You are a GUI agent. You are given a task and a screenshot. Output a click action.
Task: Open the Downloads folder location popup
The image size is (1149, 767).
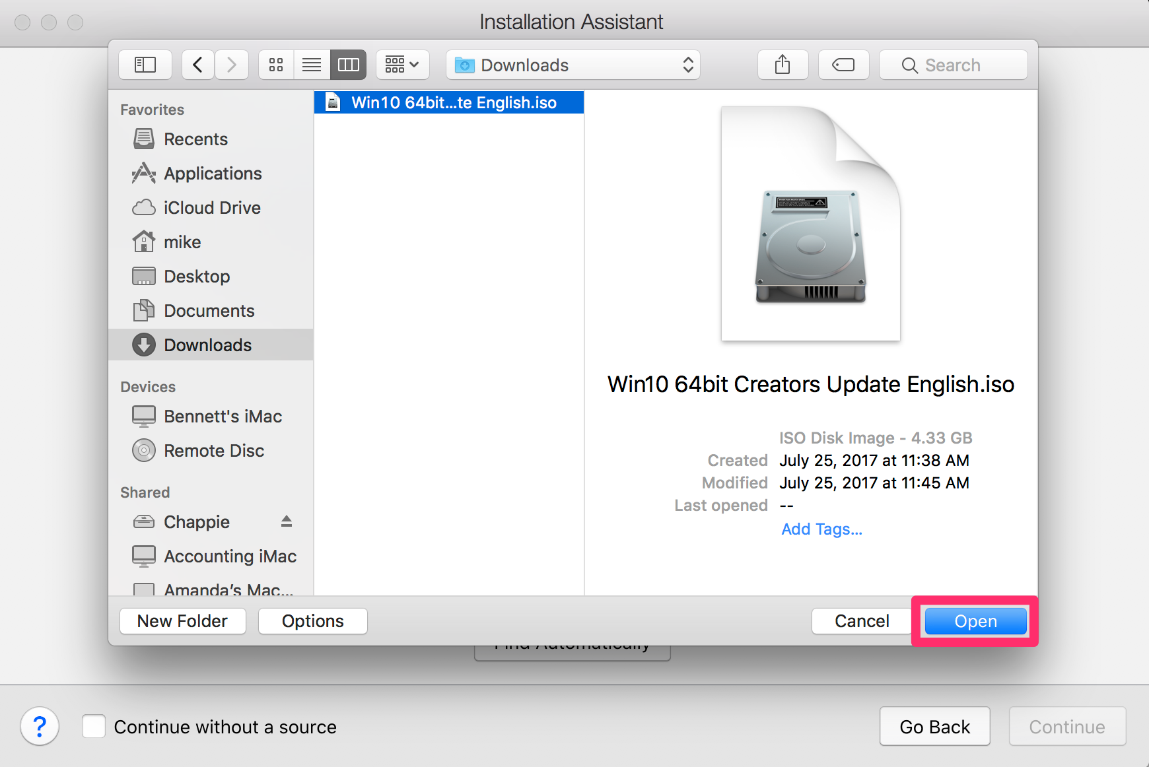pos(573,65)
